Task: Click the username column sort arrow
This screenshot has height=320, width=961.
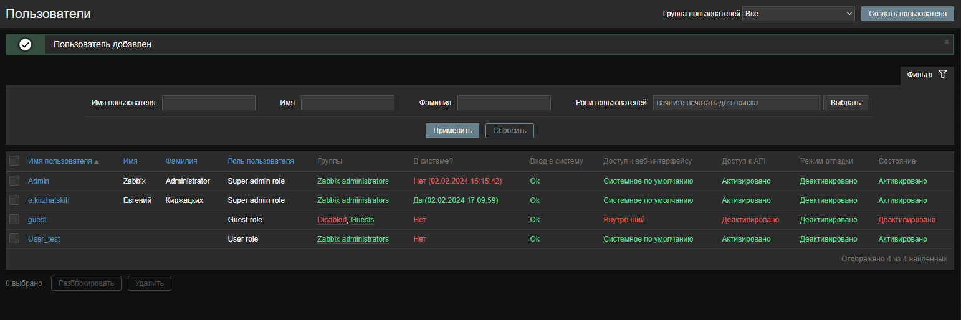Action: pyautogui.click(x=97, y=162)
